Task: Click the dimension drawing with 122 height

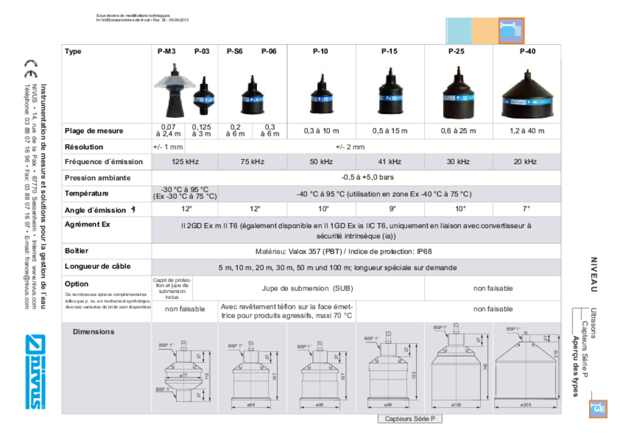Action: (391, 369)
